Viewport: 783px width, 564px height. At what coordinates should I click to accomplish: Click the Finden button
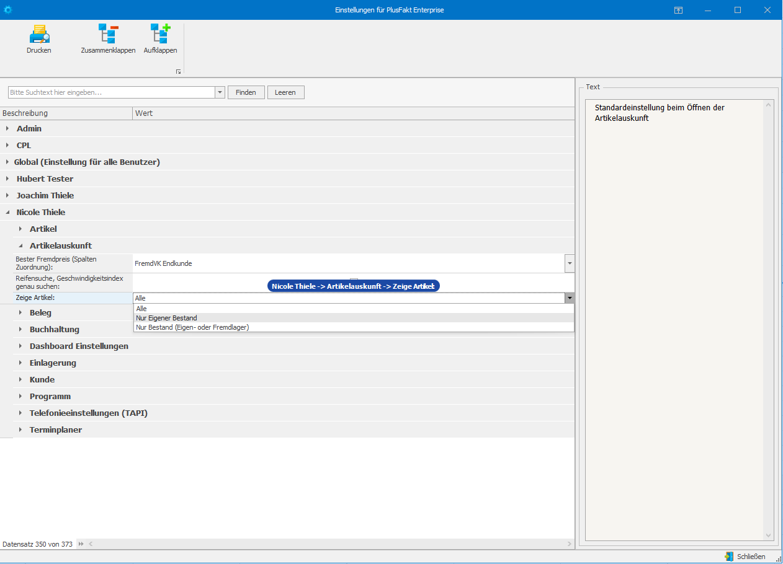pyautogui.click(x=246, y=92)
